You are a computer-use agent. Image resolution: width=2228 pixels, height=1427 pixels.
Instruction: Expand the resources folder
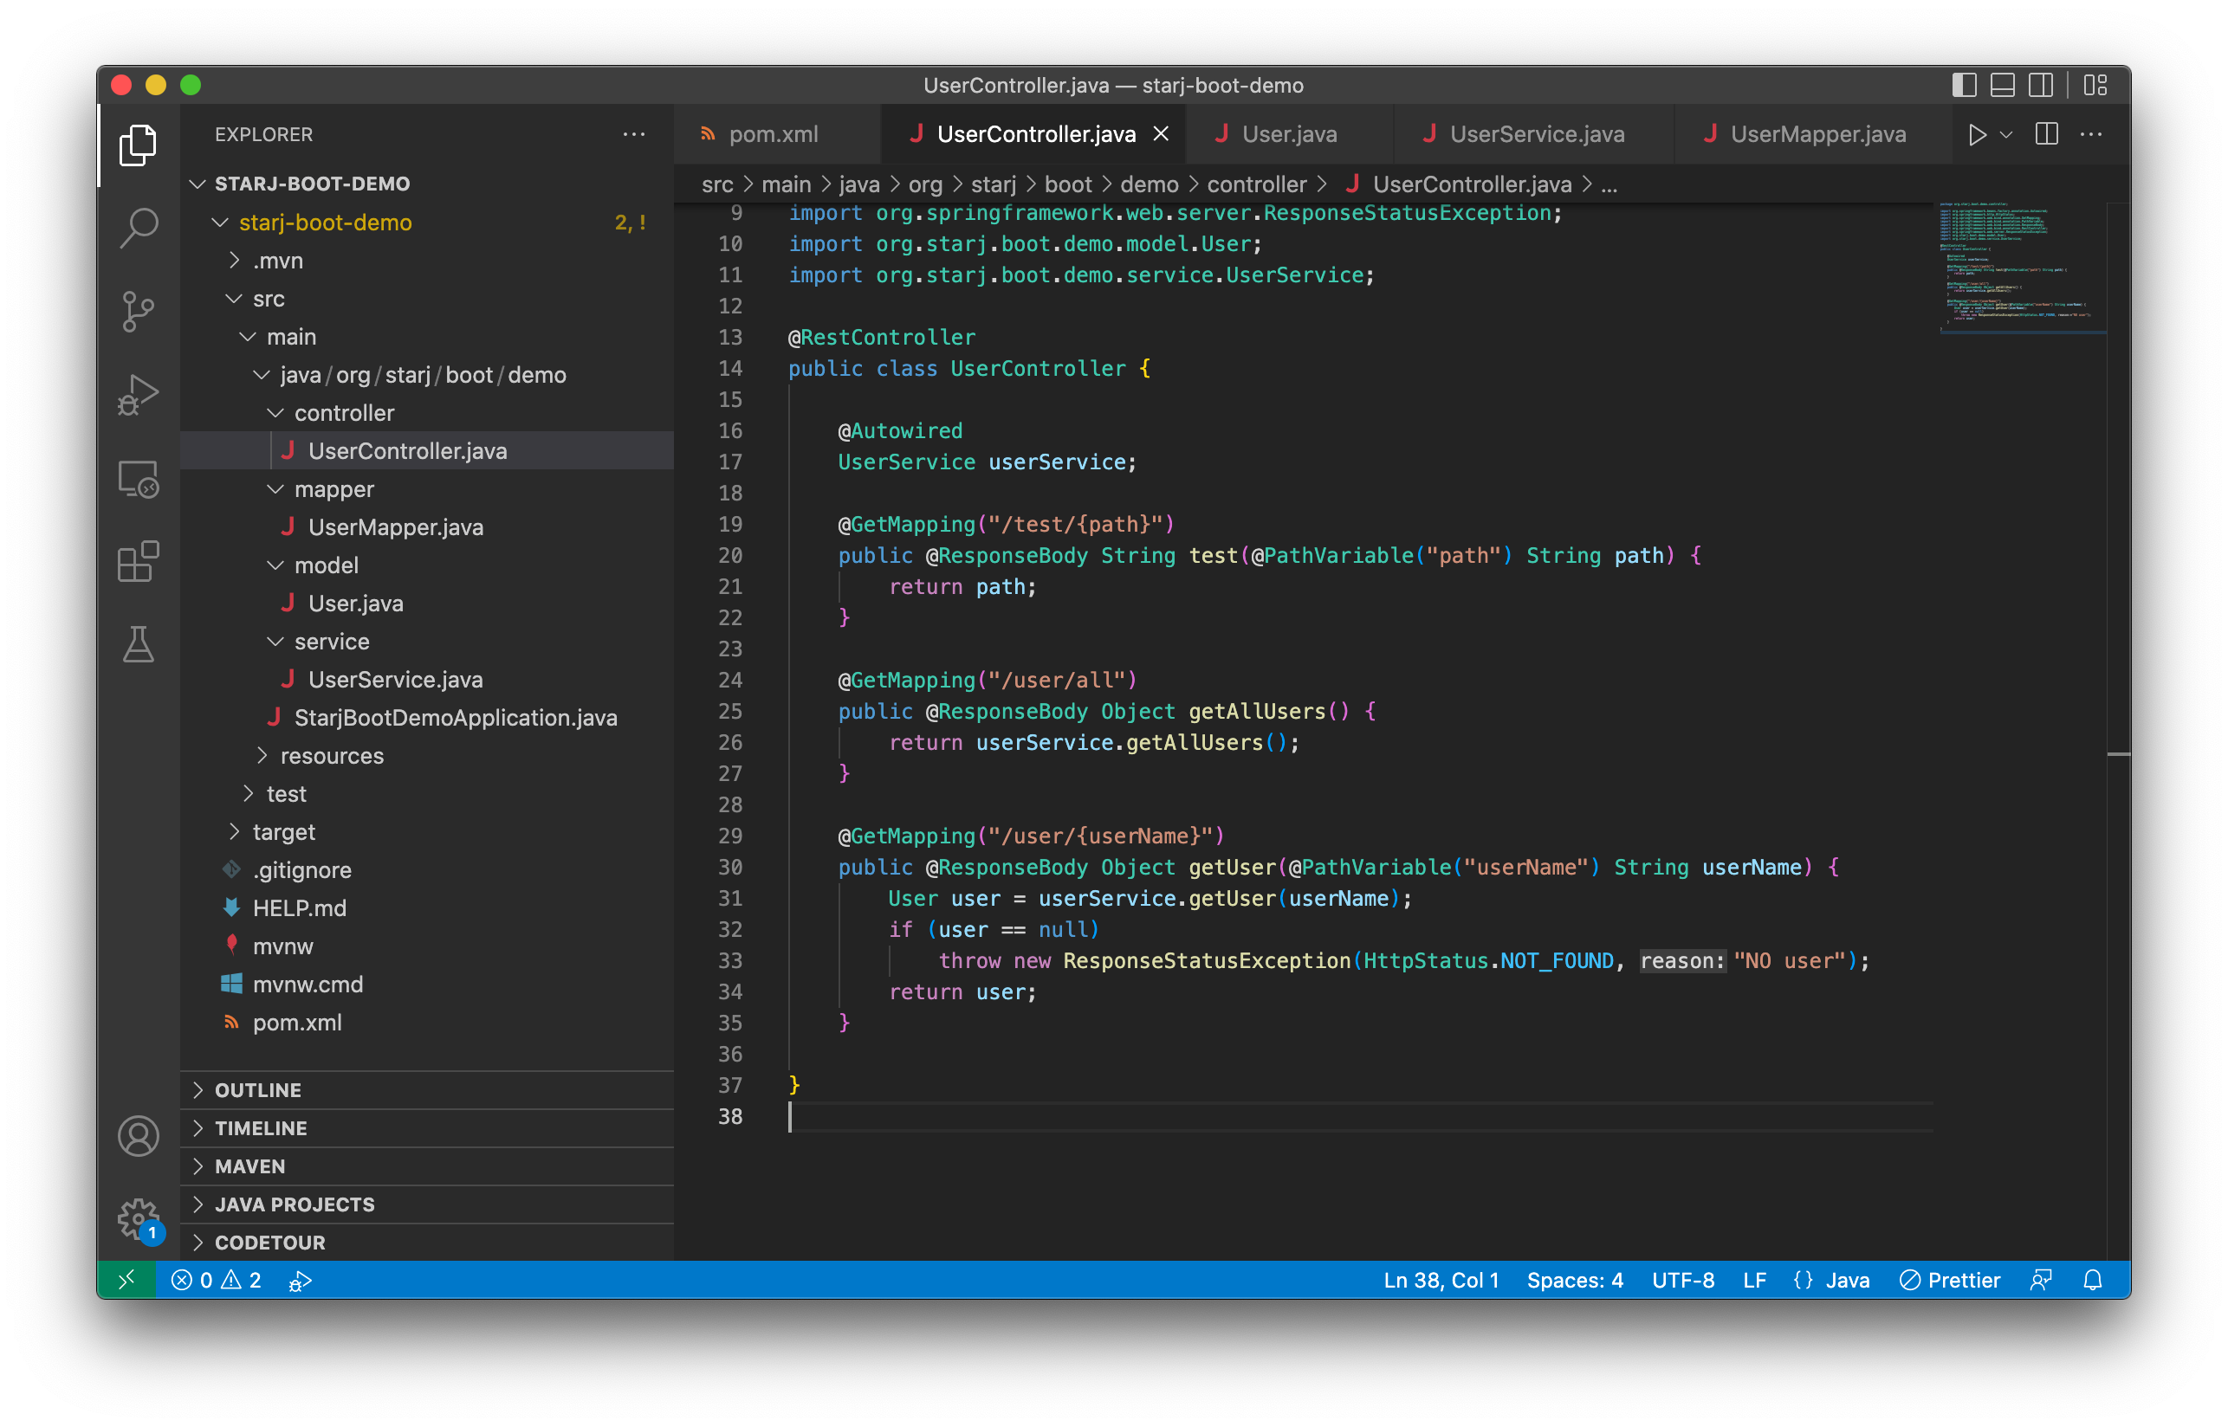coord(331,755)
